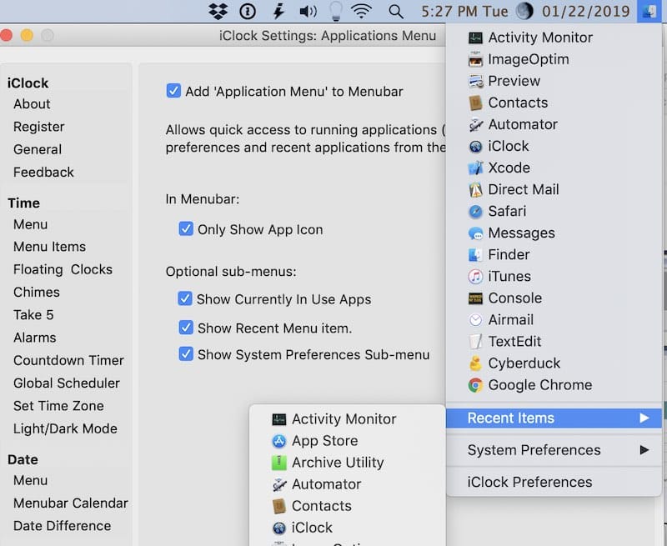Click the Console app icon
Image resolution: width=667 pixels, height=546 pixels.
(475, 298)
